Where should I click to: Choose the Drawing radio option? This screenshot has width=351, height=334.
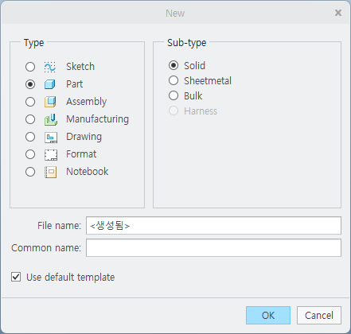click(30, 137)
